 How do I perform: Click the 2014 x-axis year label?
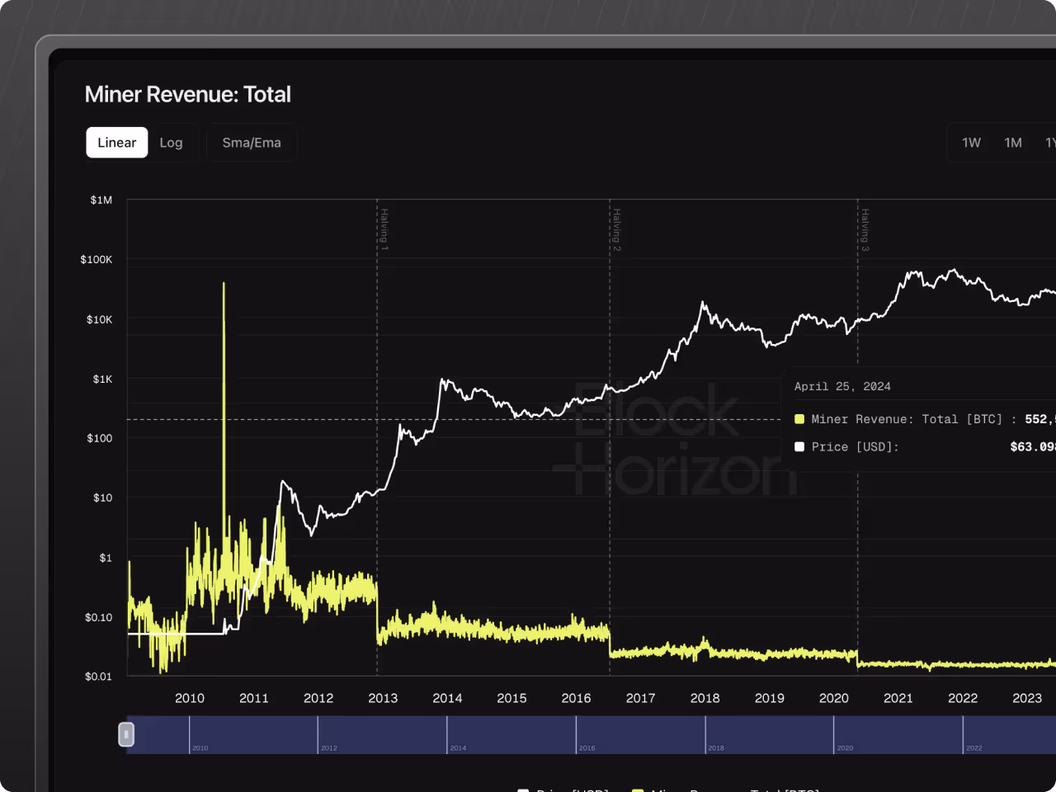pyautogui.click(x=447, y=698)
